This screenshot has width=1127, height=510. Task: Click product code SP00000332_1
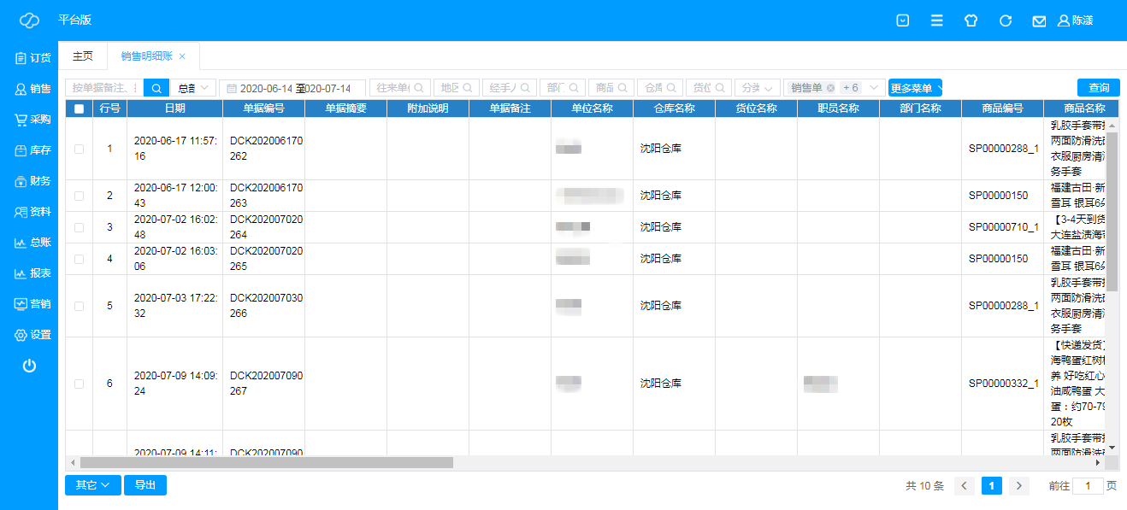coord(1003,384)
